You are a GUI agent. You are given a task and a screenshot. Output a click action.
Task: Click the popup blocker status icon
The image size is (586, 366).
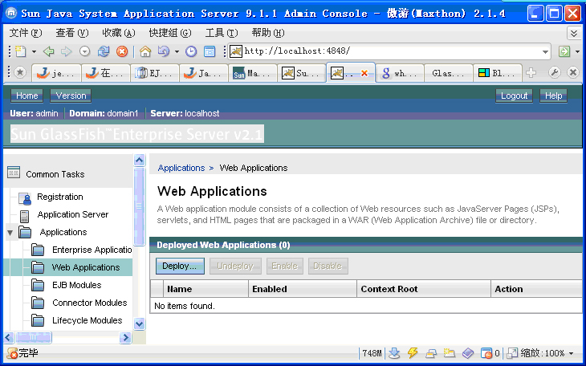pyautogui.click(x=486, y=353)
